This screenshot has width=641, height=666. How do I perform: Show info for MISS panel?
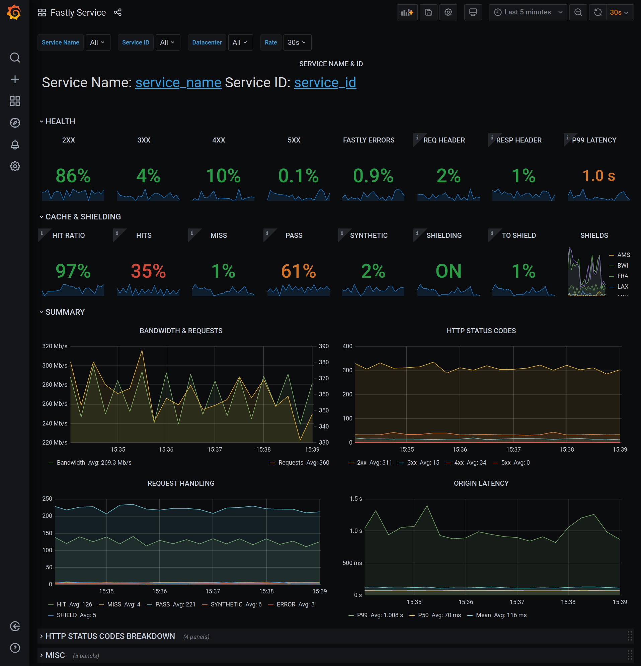[x=192, y=233]
